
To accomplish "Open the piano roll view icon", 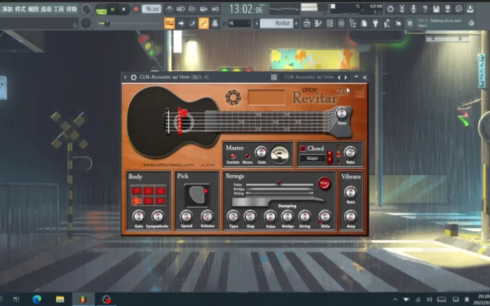I will tap(318, 23).
